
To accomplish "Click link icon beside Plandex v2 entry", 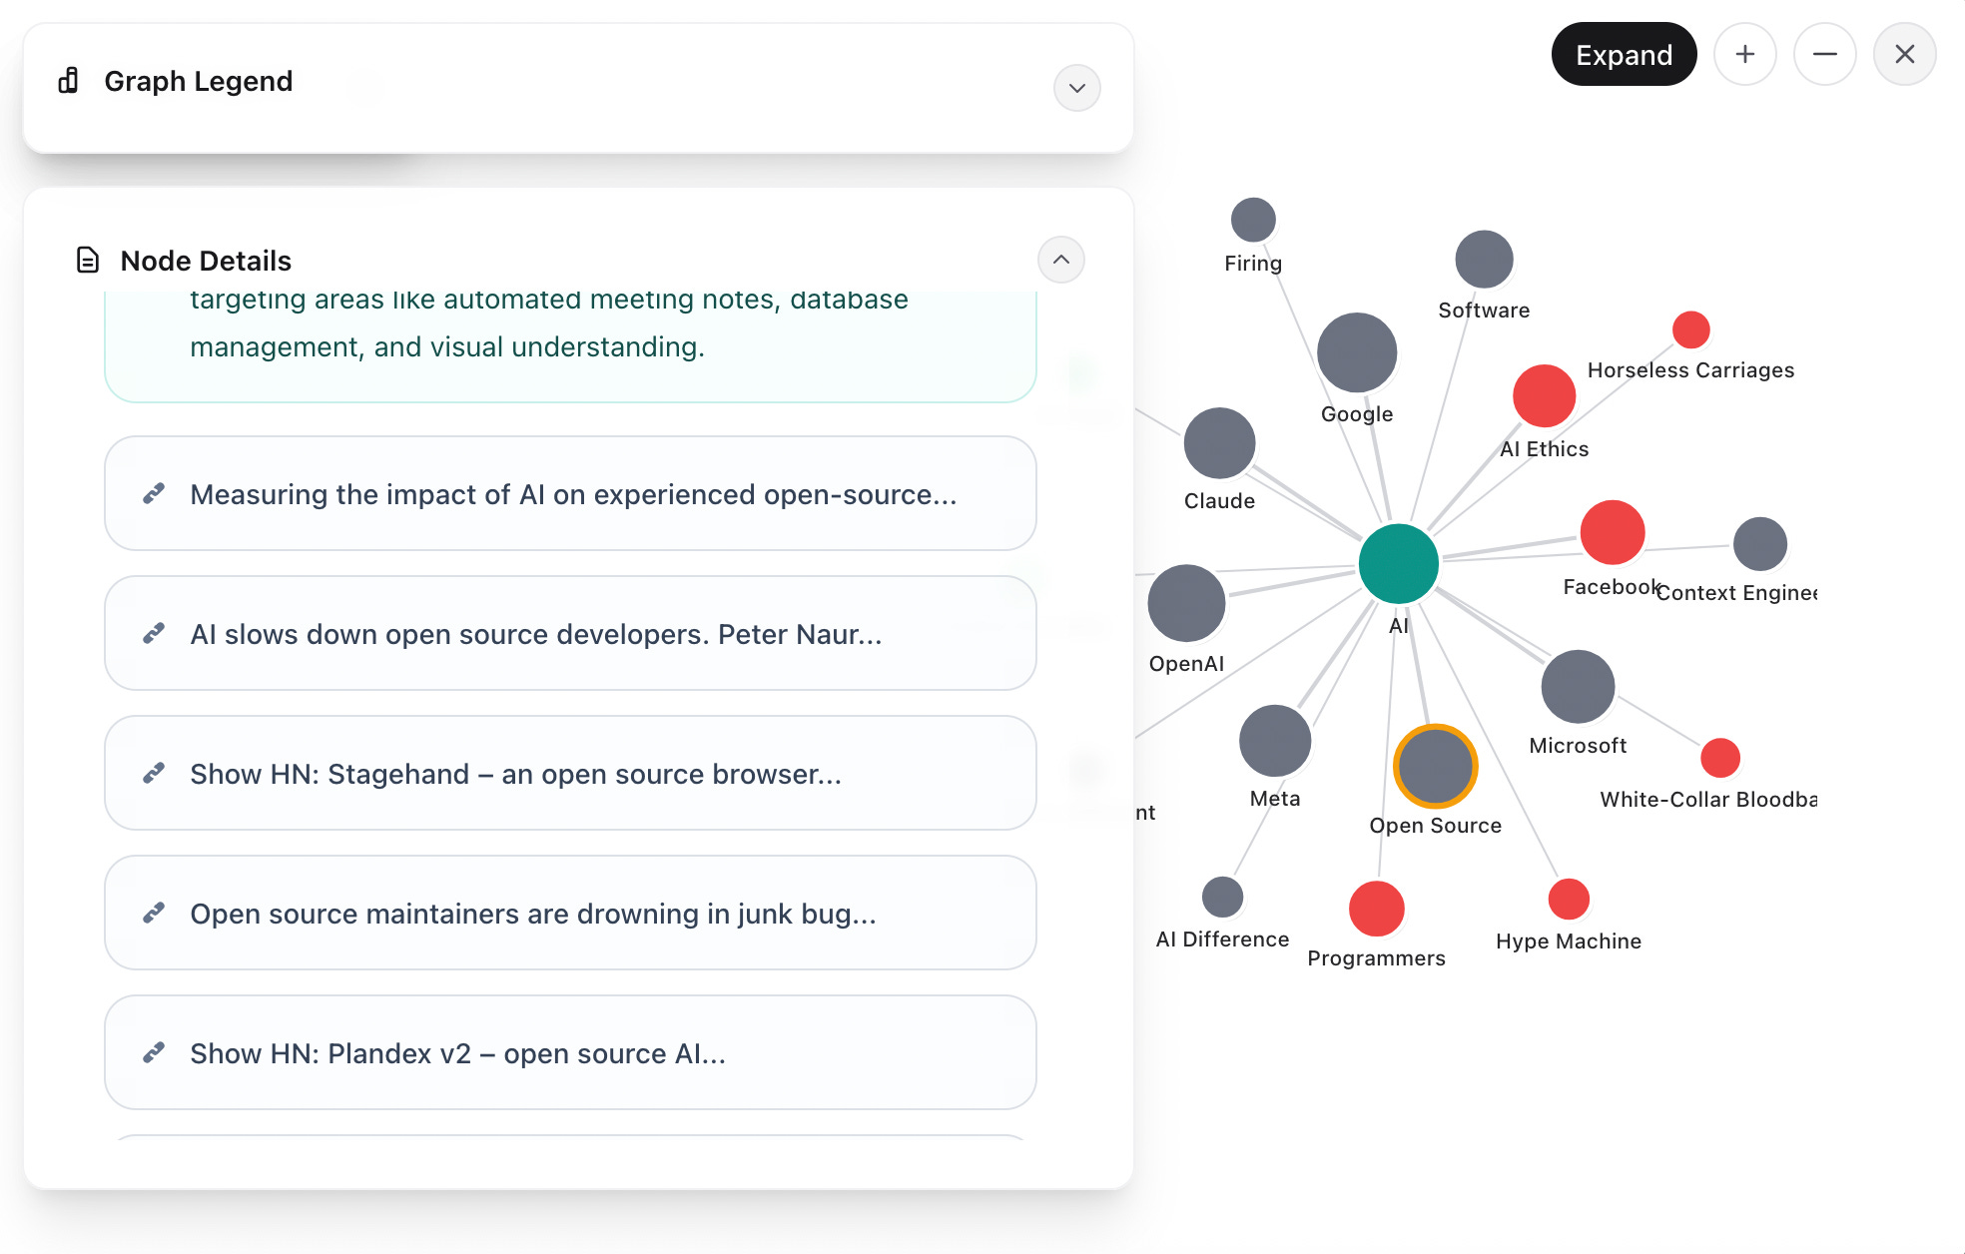I will click(154, 1053).
